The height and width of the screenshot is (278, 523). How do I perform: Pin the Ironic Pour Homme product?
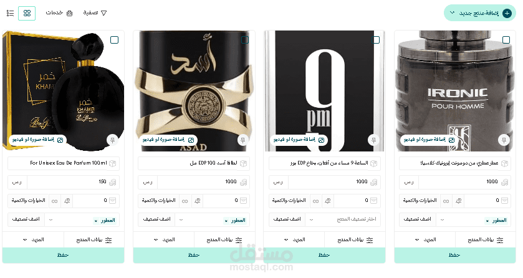pyautogui.click(x=504, y=140)
